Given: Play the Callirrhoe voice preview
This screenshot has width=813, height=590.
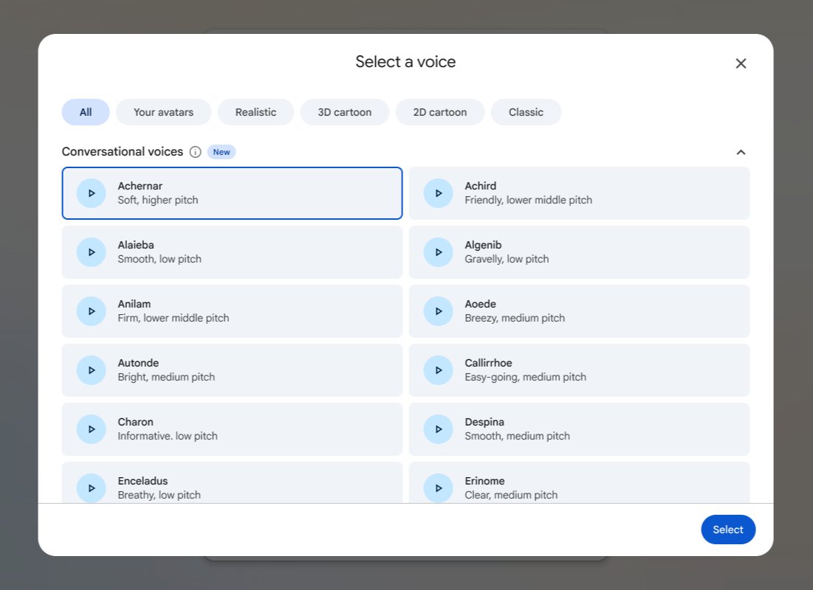Looking at the screenshot, I should (438, 370).
